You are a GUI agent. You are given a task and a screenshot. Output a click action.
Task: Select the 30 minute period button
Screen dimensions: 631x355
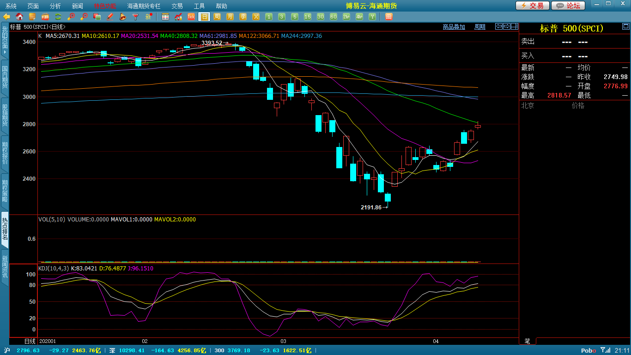click(x=321, y=17)
